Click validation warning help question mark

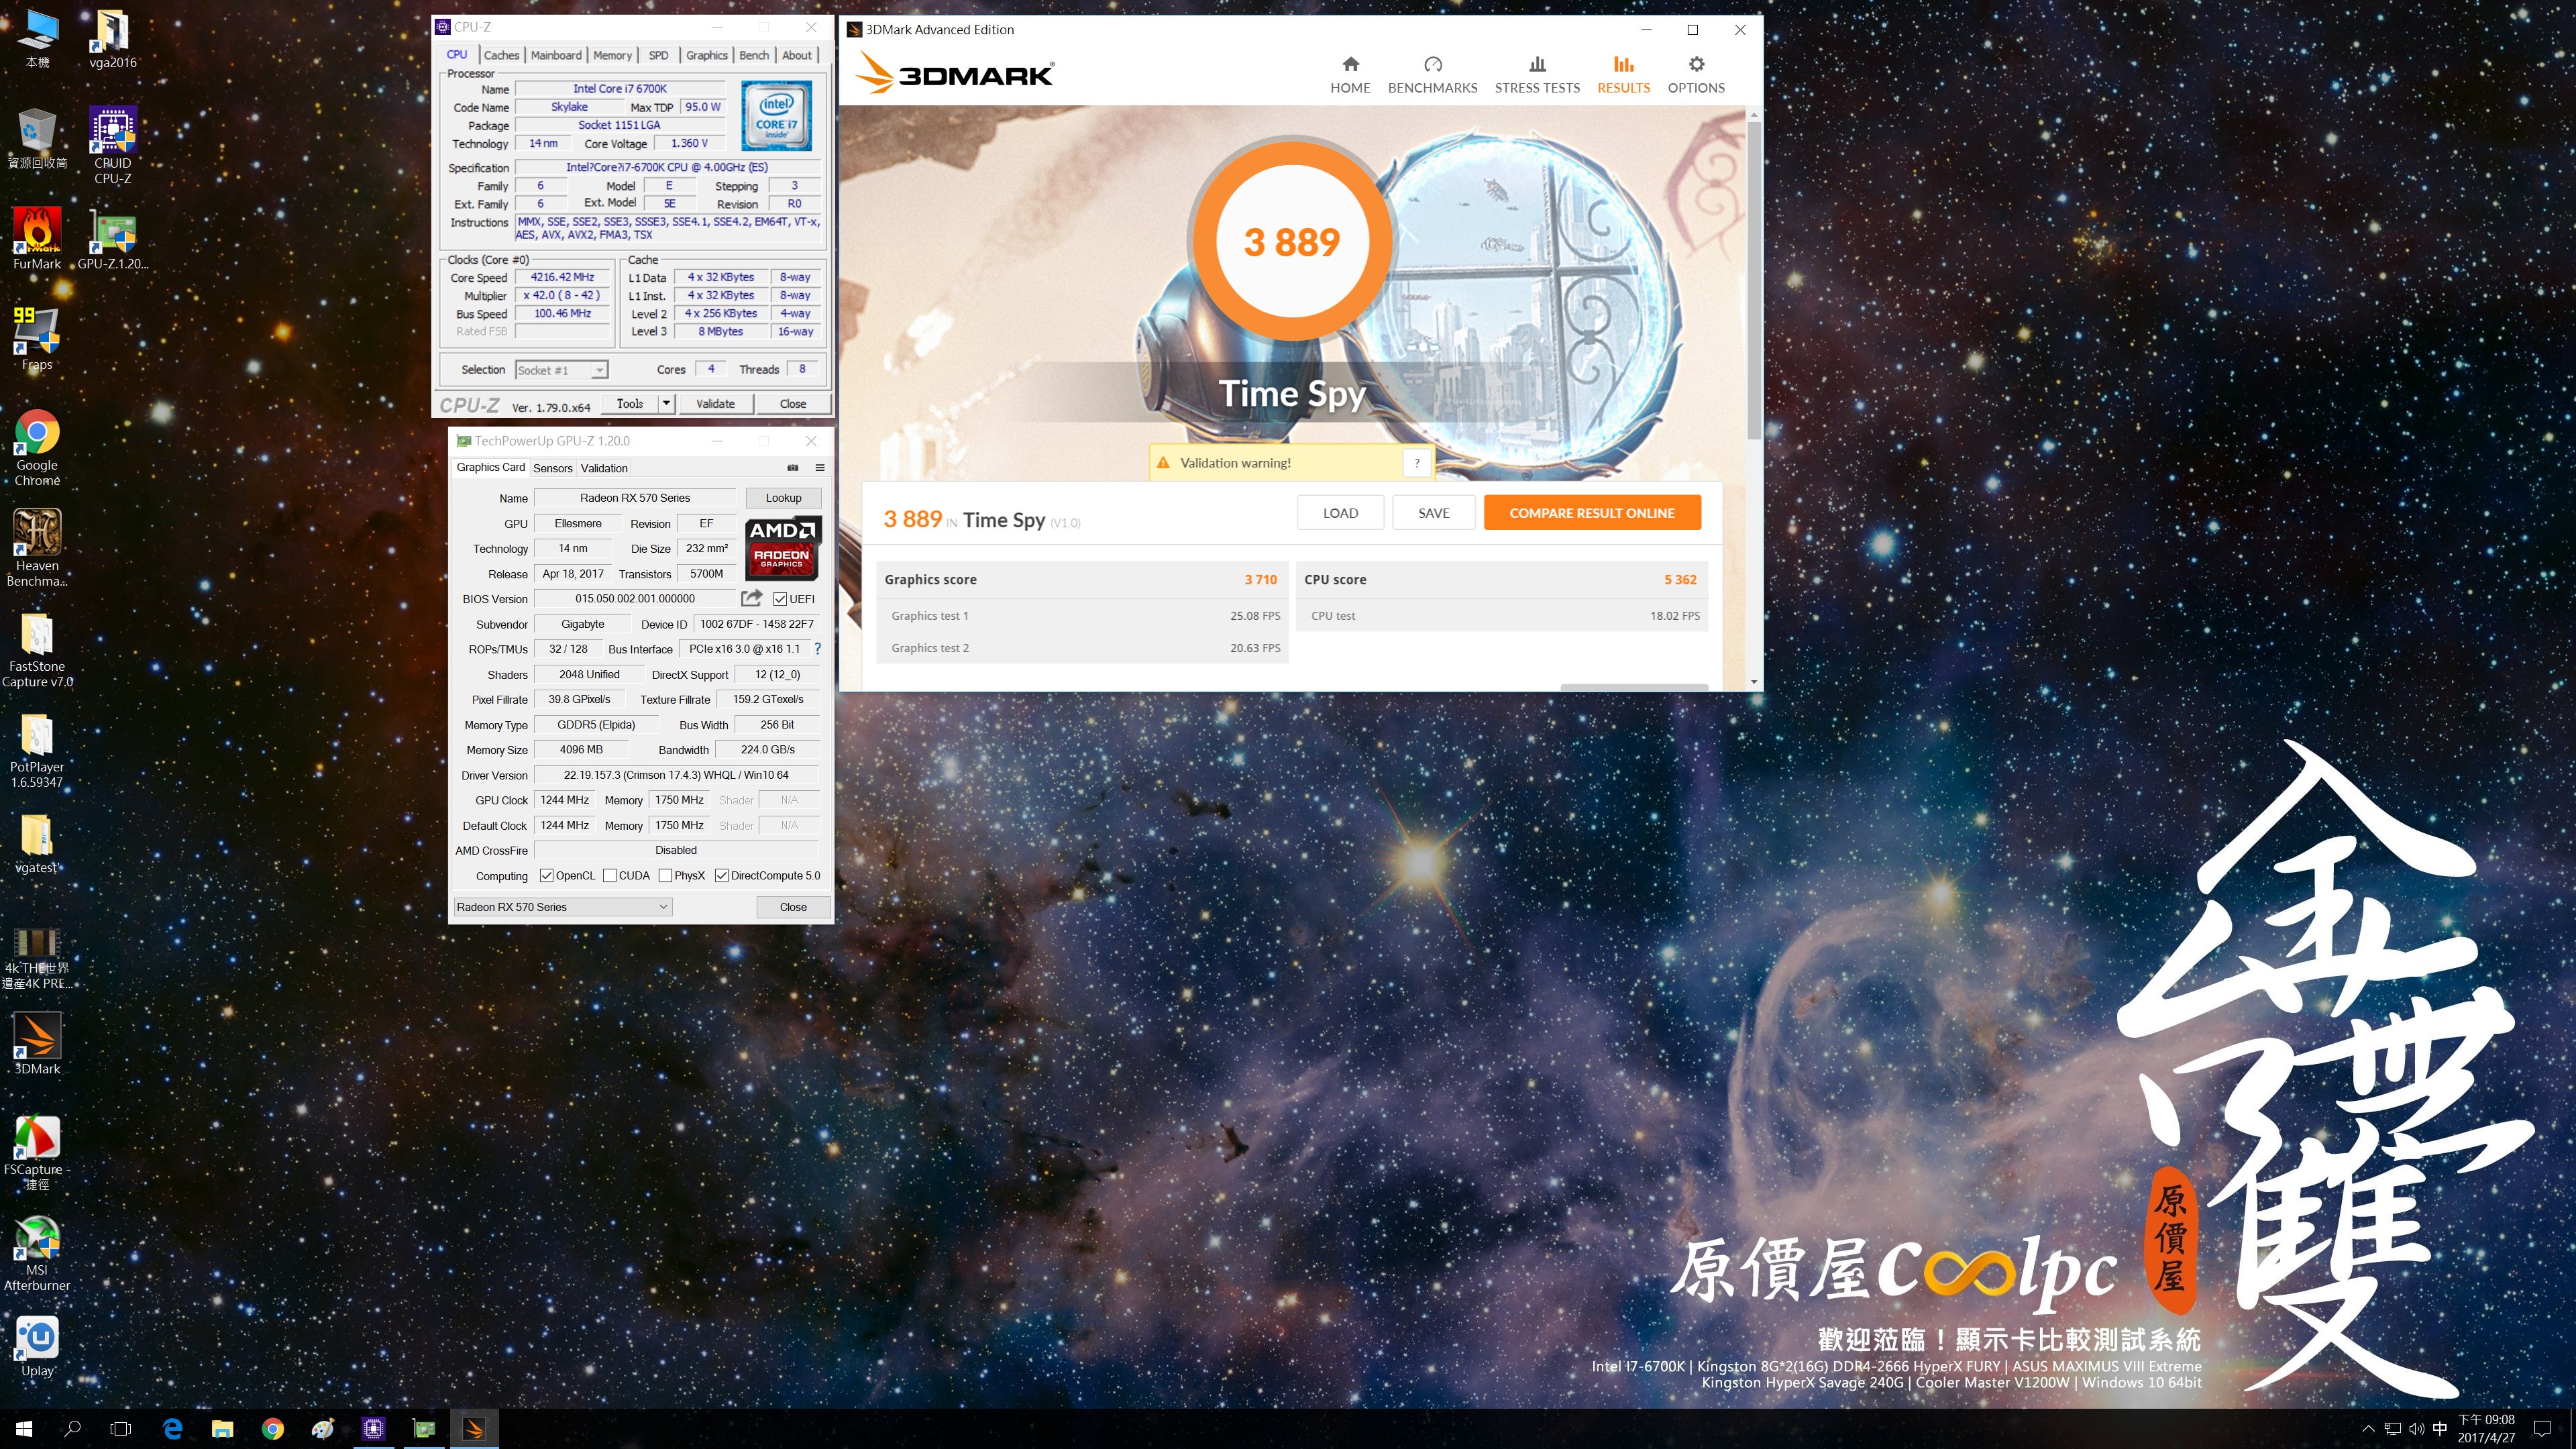[x=1416, y=463]
